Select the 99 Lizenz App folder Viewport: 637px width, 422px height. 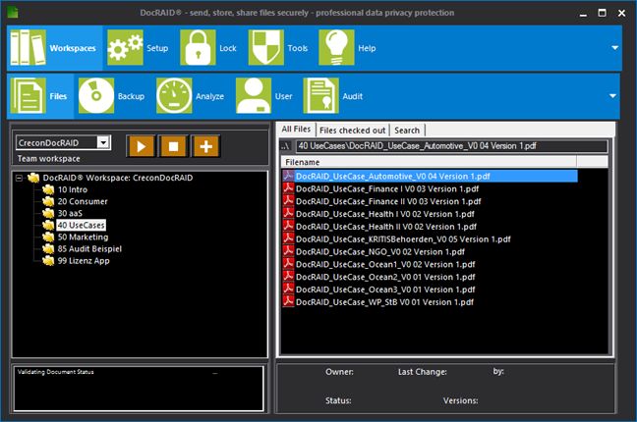tap(84, 260)
